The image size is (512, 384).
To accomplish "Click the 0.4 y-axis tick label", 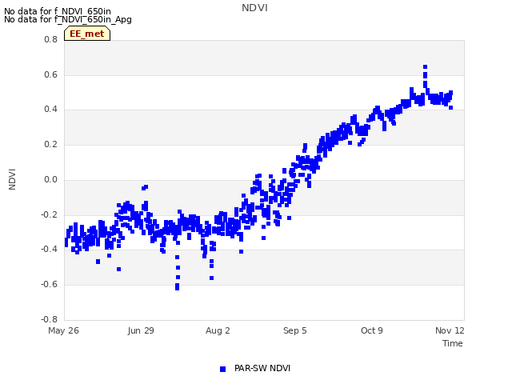I will click(x=50, y=110).
